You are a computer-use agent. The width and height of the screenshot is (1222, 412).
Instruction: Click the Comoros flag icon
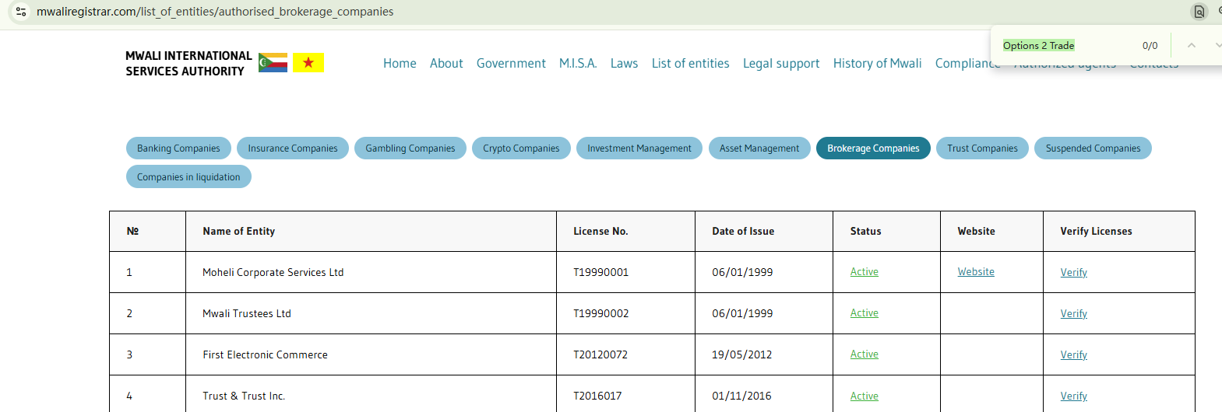[x=273, y=63]
